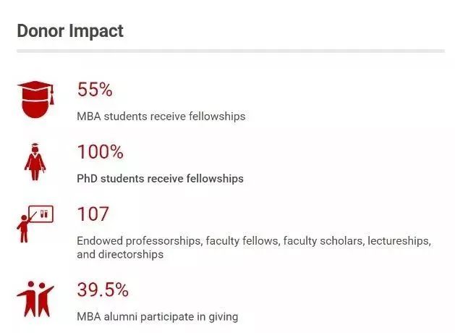
Task: Click "PhD students receive fellowships" text
Action: [160, 179]
